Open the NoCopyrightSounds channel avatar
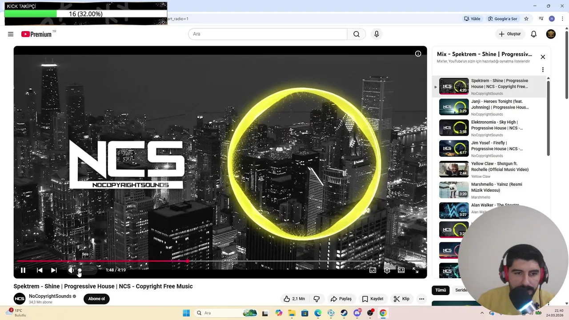Viewport: 569px width, 320px height. pyautogui.click(x=20, y=299)
